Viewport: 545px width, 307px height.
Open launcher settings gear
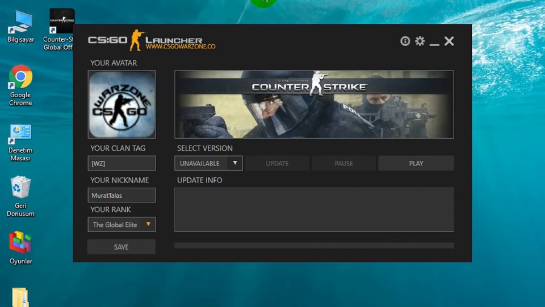(420, 41)
